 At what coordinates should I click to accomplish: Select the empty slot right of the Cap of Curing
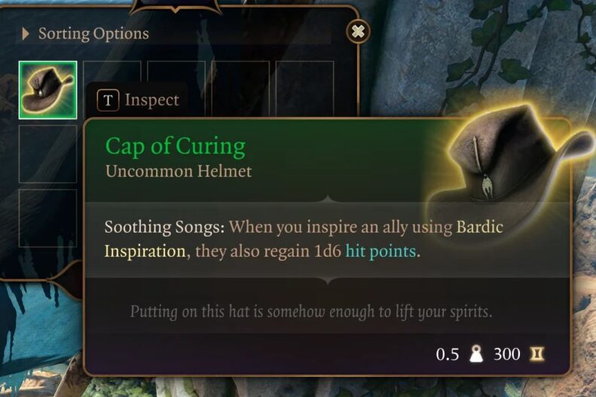[112, 72]
